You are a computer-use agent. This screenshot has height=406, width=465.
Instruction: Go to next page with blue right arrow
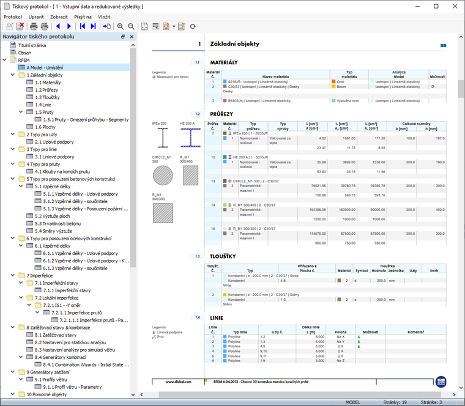tap(69, 27)
